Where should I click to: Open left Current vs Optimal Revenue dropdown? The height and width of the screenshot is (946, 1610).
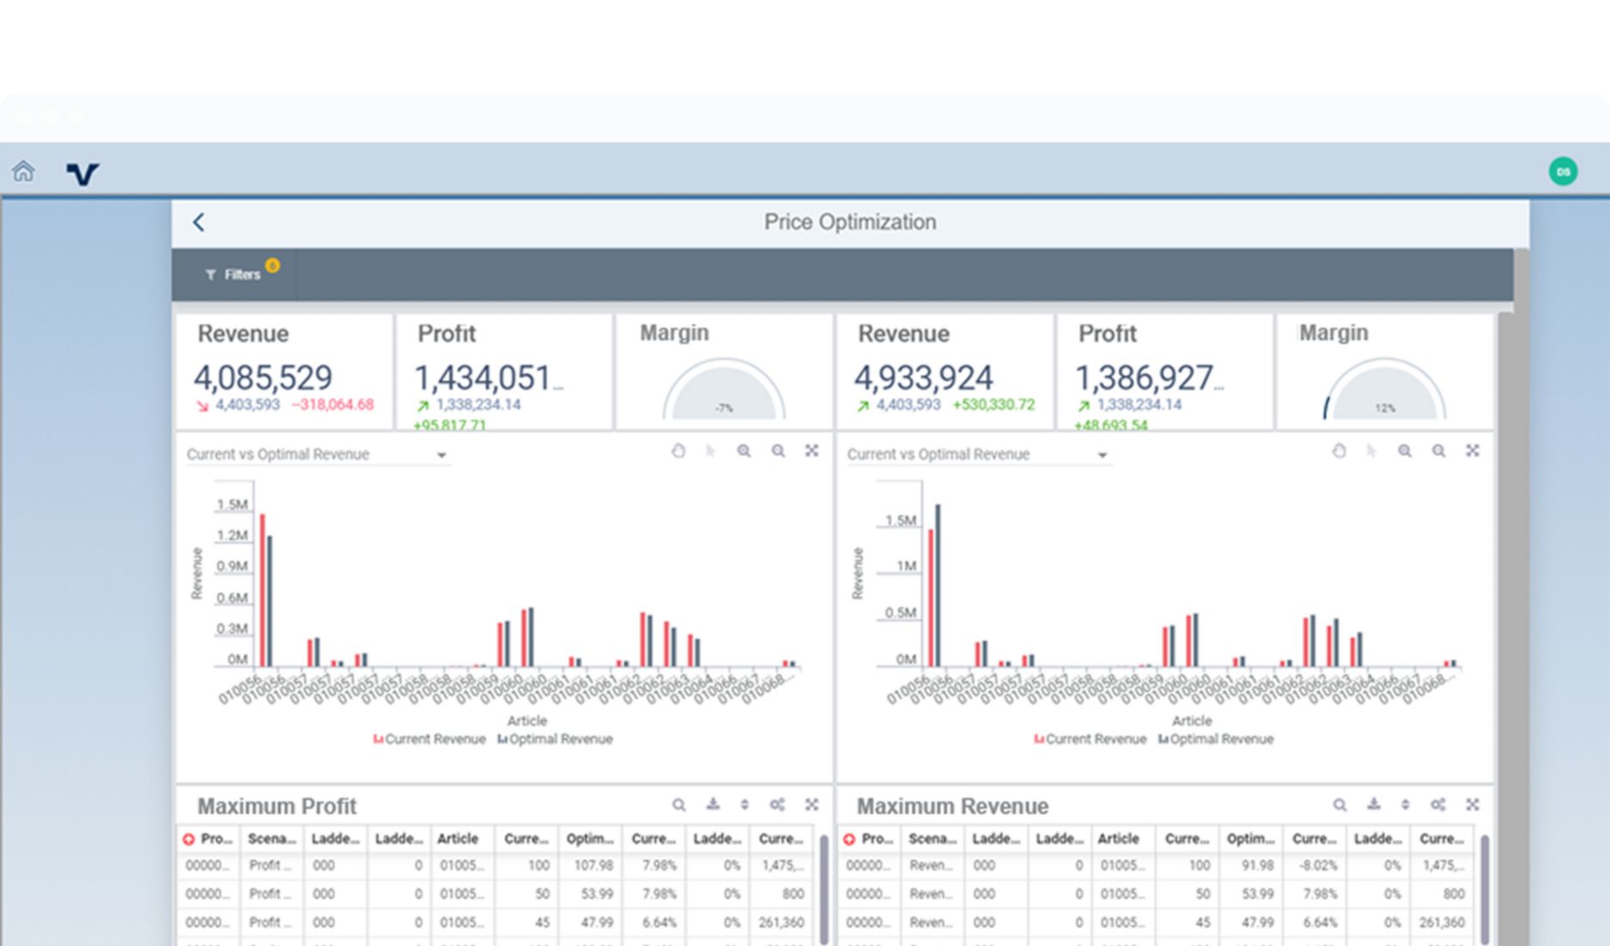(441, 455)
